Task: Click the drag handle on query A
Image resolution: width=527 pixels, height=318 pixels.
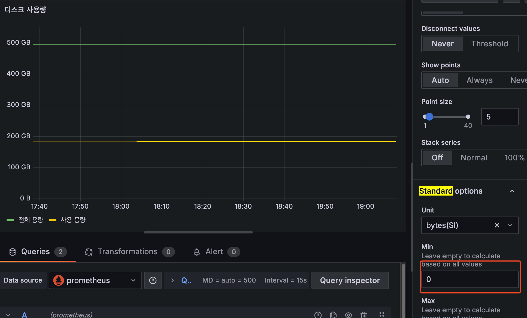Action: [381, 315]
